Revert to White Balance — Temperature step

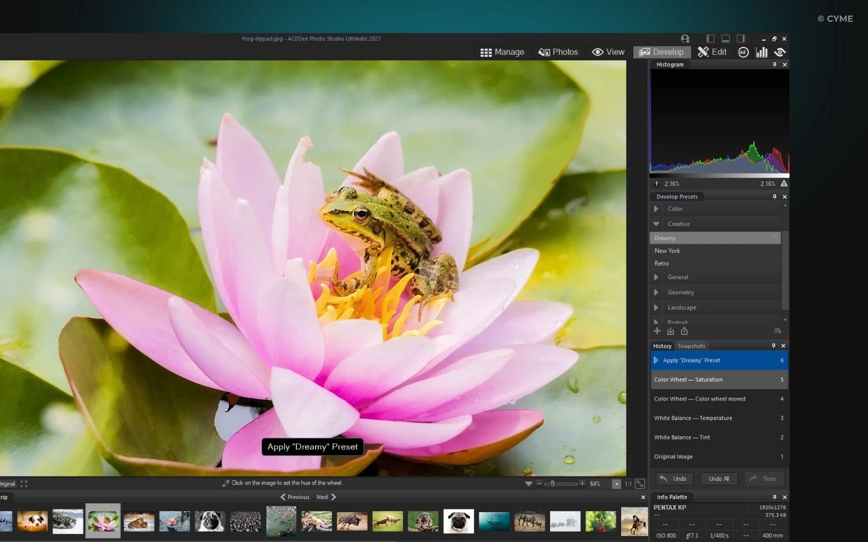[x=719, y=418]
